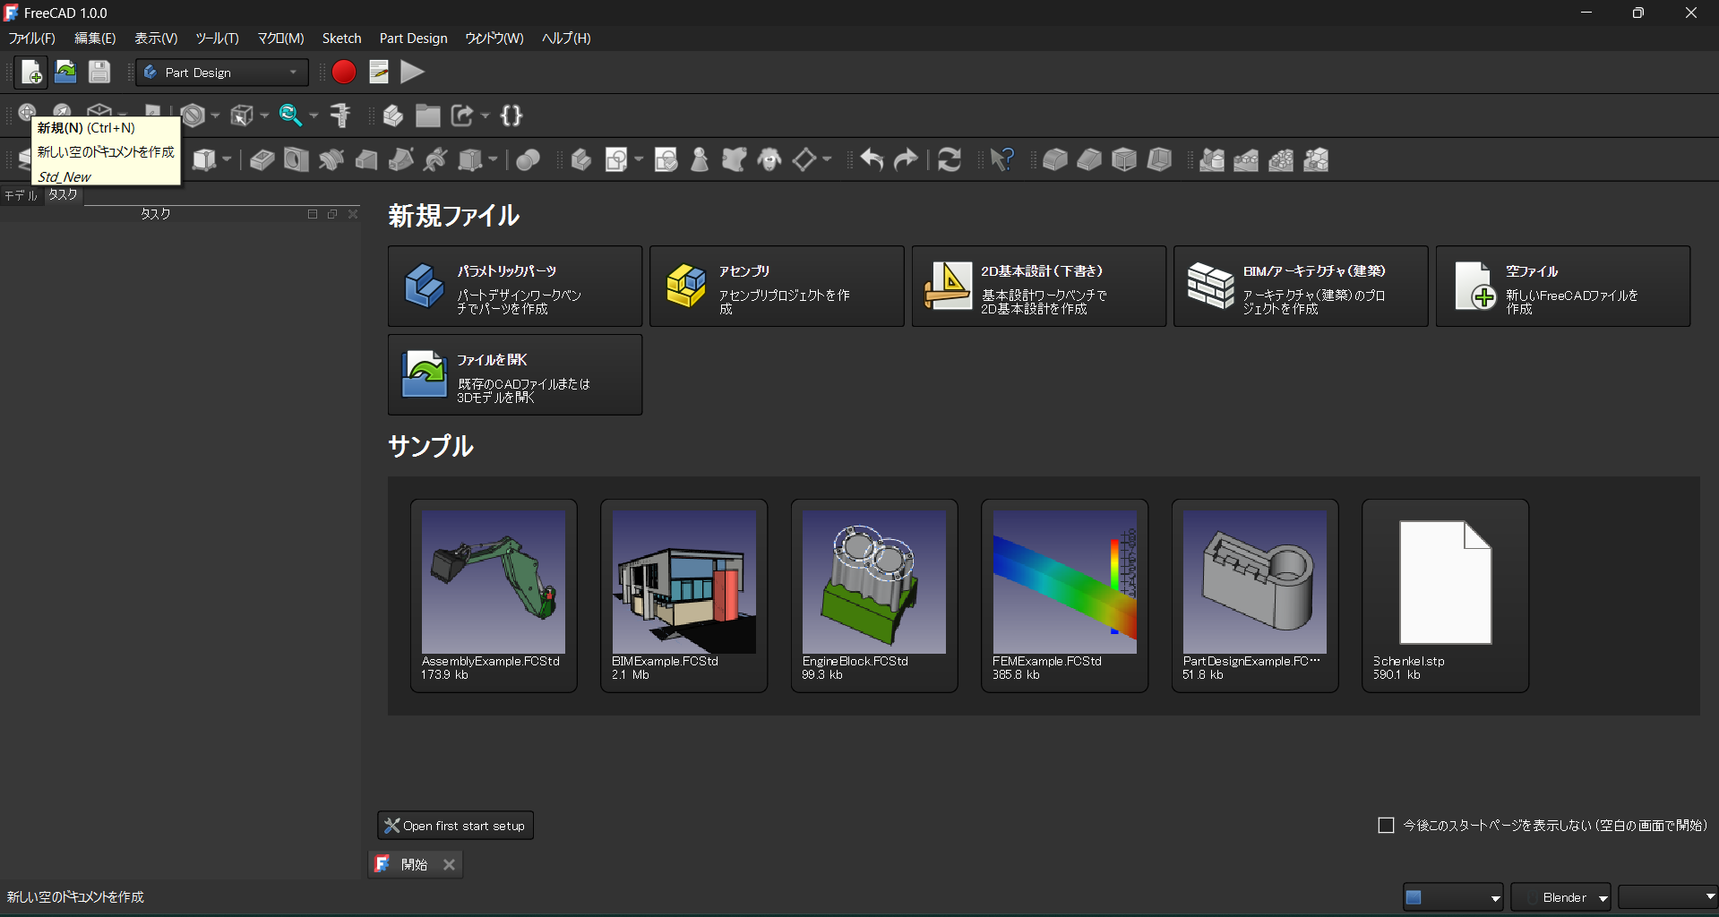Select the Chamfer tool icon

[x=1089, y=159]
